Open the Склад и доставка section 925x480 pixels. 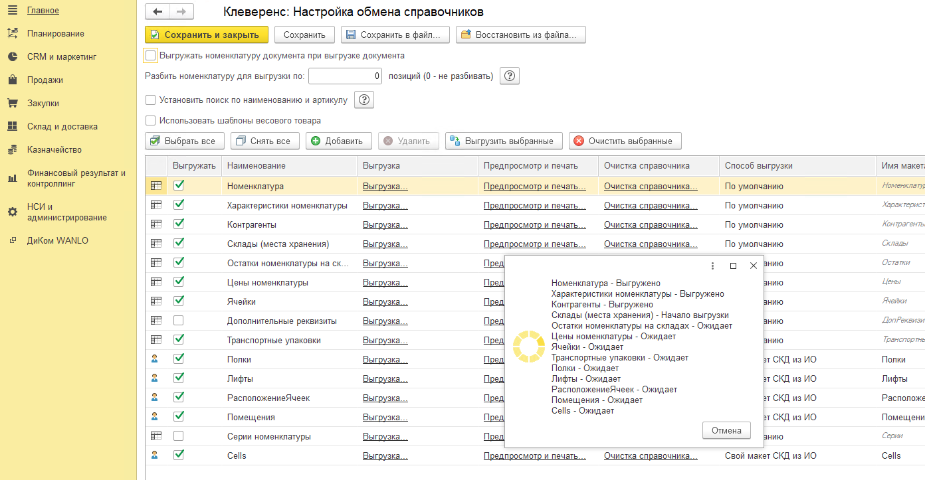point(62,127)
